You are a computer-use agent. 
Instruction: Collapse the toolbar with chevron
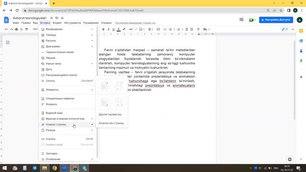[293, 29]
